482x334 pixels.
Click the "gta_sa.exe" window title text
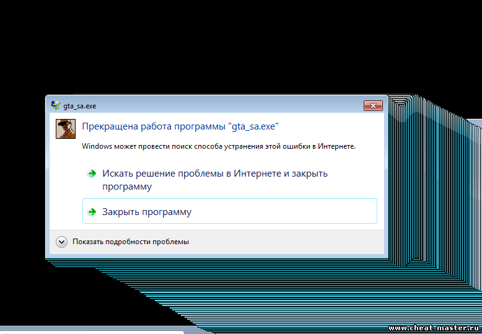tap(80, 106)
